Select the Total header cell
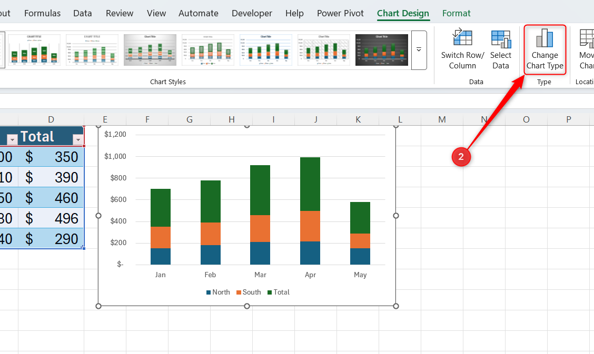This screenshot has height=354, width=594. [51, 136]
